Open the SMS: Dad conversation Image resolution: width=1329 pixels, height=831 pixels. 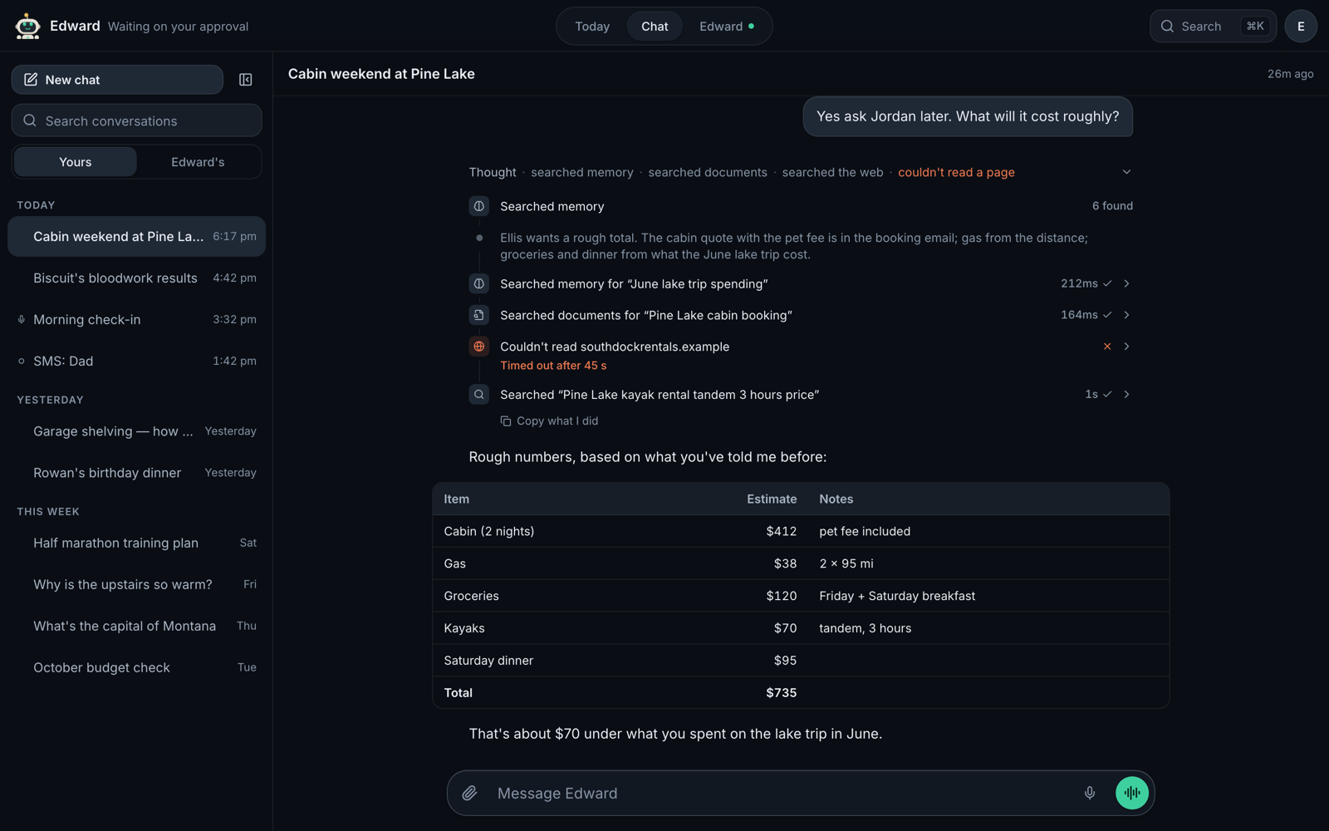click(x=136, y=361)
